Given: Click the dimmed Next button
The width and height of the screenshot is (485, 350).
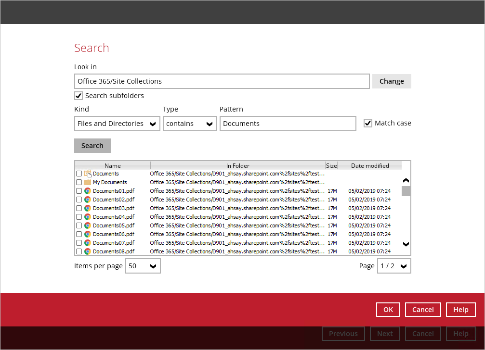Looking at the screenshot, I should [385, 334].
